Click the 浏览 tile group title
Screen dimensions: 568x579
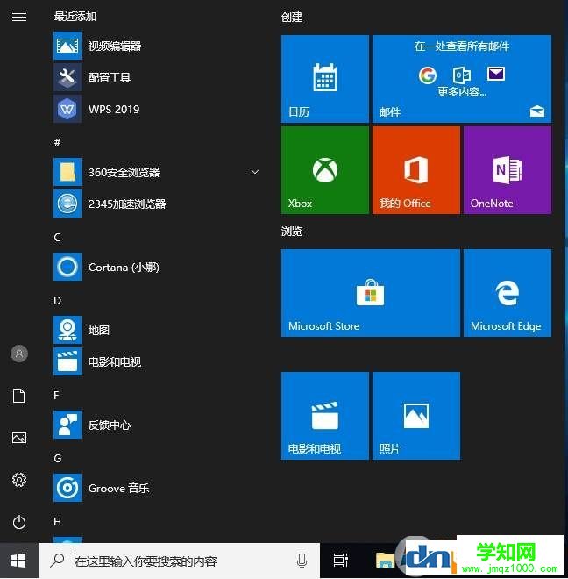pos(292,231)
